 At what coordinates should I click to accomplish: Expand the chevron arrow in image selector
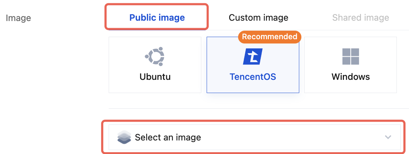click(x=388, y=137)
